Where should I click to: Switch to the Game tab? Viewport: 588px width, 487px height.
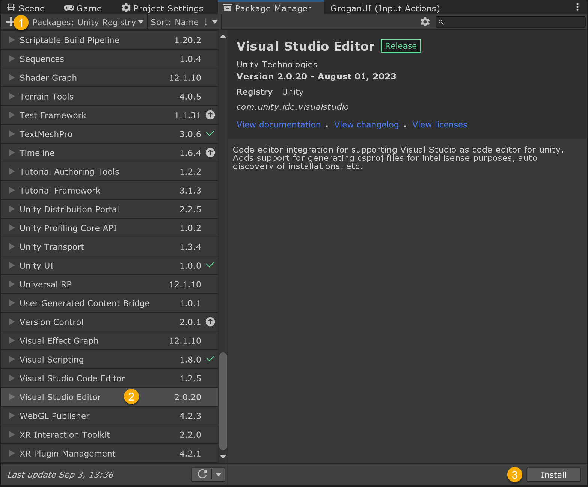(83, 8)
